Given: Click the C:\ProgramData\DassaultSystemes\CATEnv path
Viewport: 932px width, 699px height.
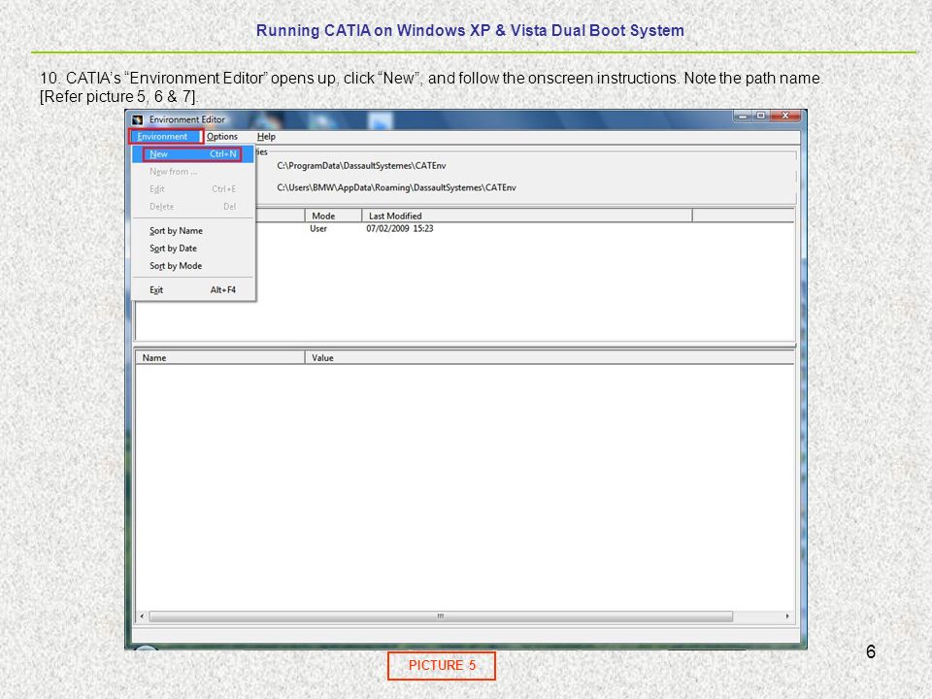Looking at the screenshot, I should pyautogui.click(x=361, y=166).
